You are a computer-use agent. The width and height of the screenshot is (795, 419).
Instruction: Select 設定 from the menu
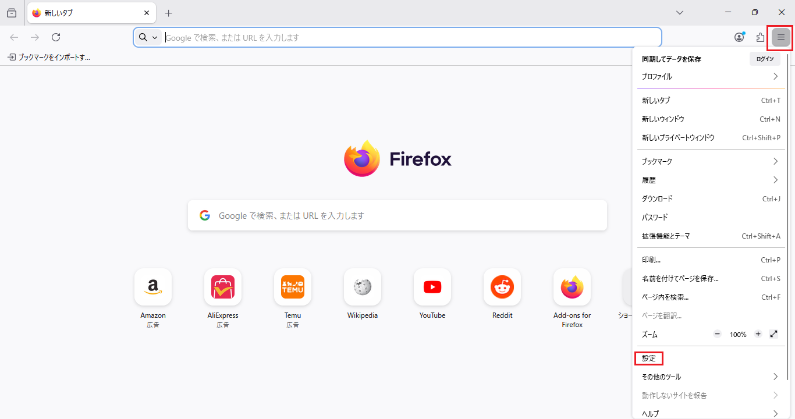pos(649,358)
